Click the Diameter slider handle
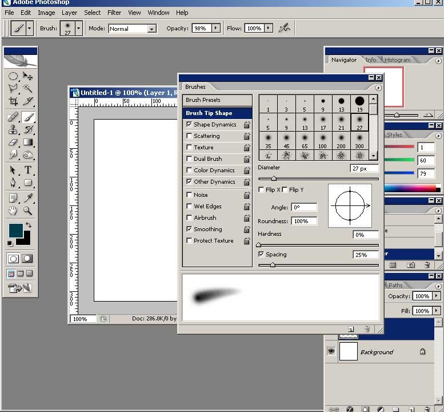Image resolution: width=444 pixels, height=412 pixels. (x=274, y=179)
